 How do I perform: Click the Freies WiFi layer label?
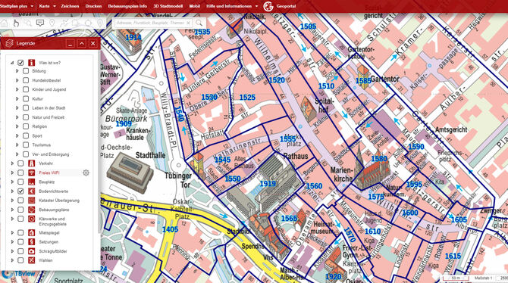point(49,173)
